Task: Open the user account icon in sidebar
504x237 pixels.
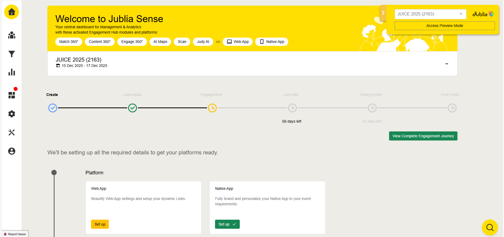Action: 11,151
